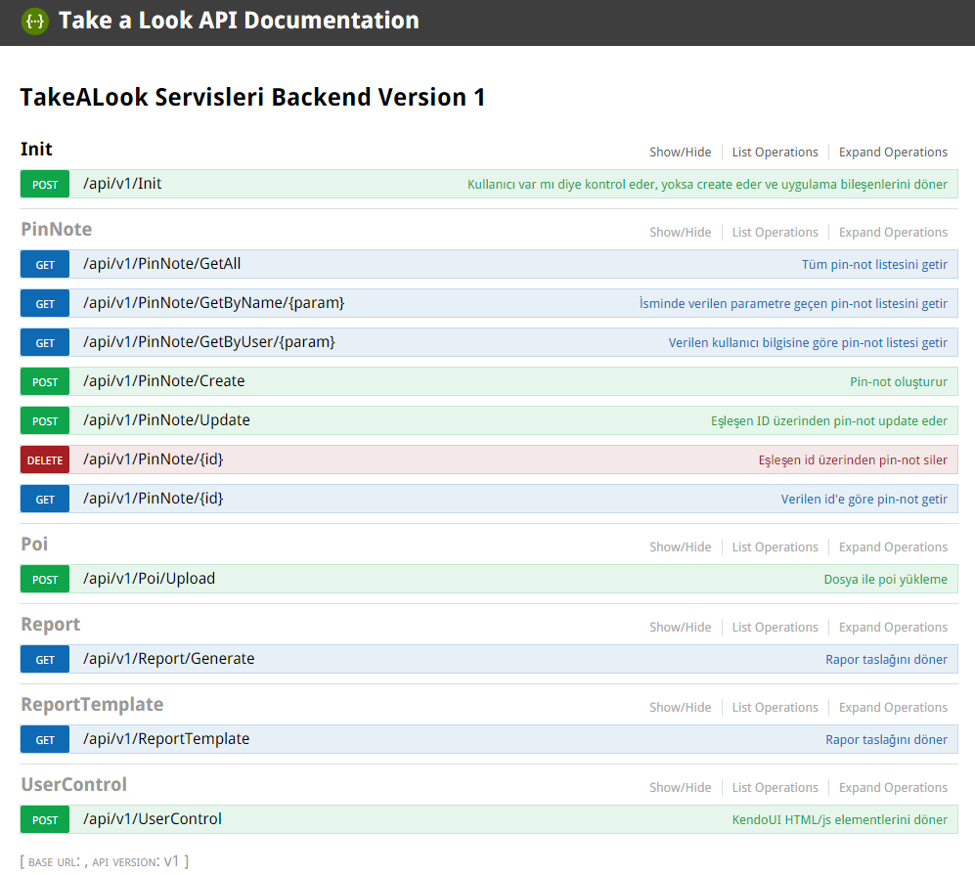This screenshot has width=975, height=875.
Task: Click Show/Hide for the Init section
Action: (681, 153)
